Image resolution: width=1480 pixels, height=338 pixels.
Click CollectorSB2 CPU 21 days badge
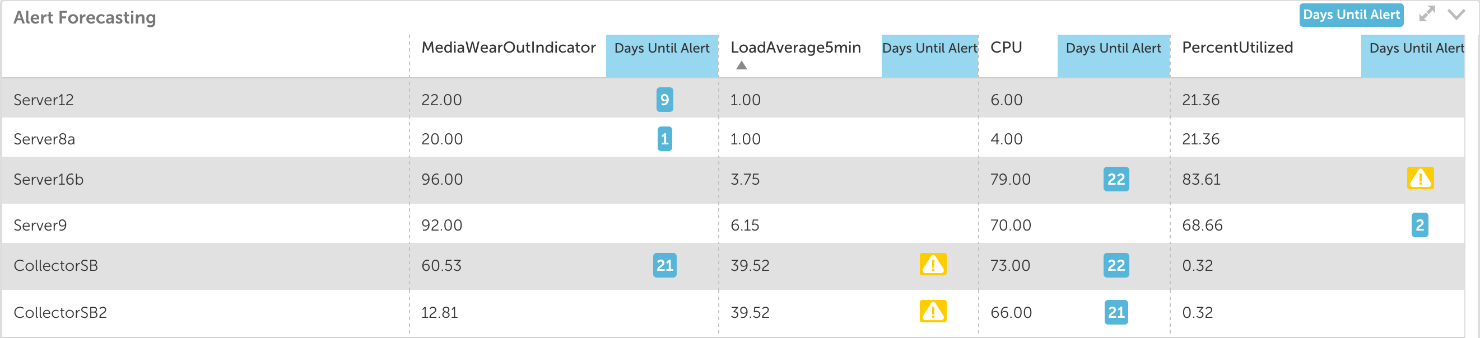pos(1116,312)
